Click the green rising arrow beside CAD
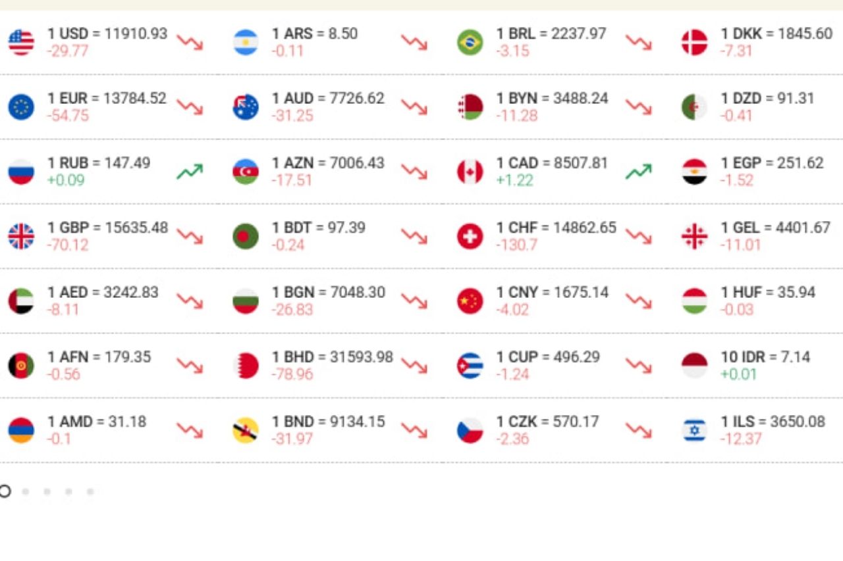Screen dimensions: 843x561 point(638,172)
